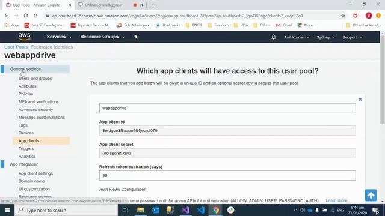Open Tags in the sidebar

(x=23, y=125)
